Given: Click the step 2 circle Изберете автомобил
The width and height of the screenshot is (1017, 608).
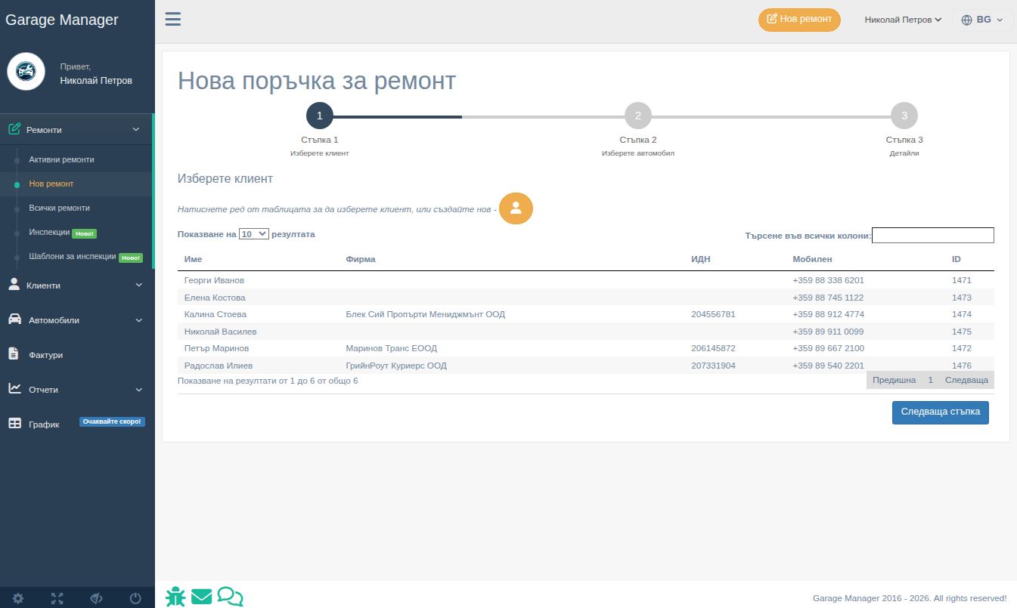Looking at the screenshot, I should pyautogui.click(x=638, y=116).
